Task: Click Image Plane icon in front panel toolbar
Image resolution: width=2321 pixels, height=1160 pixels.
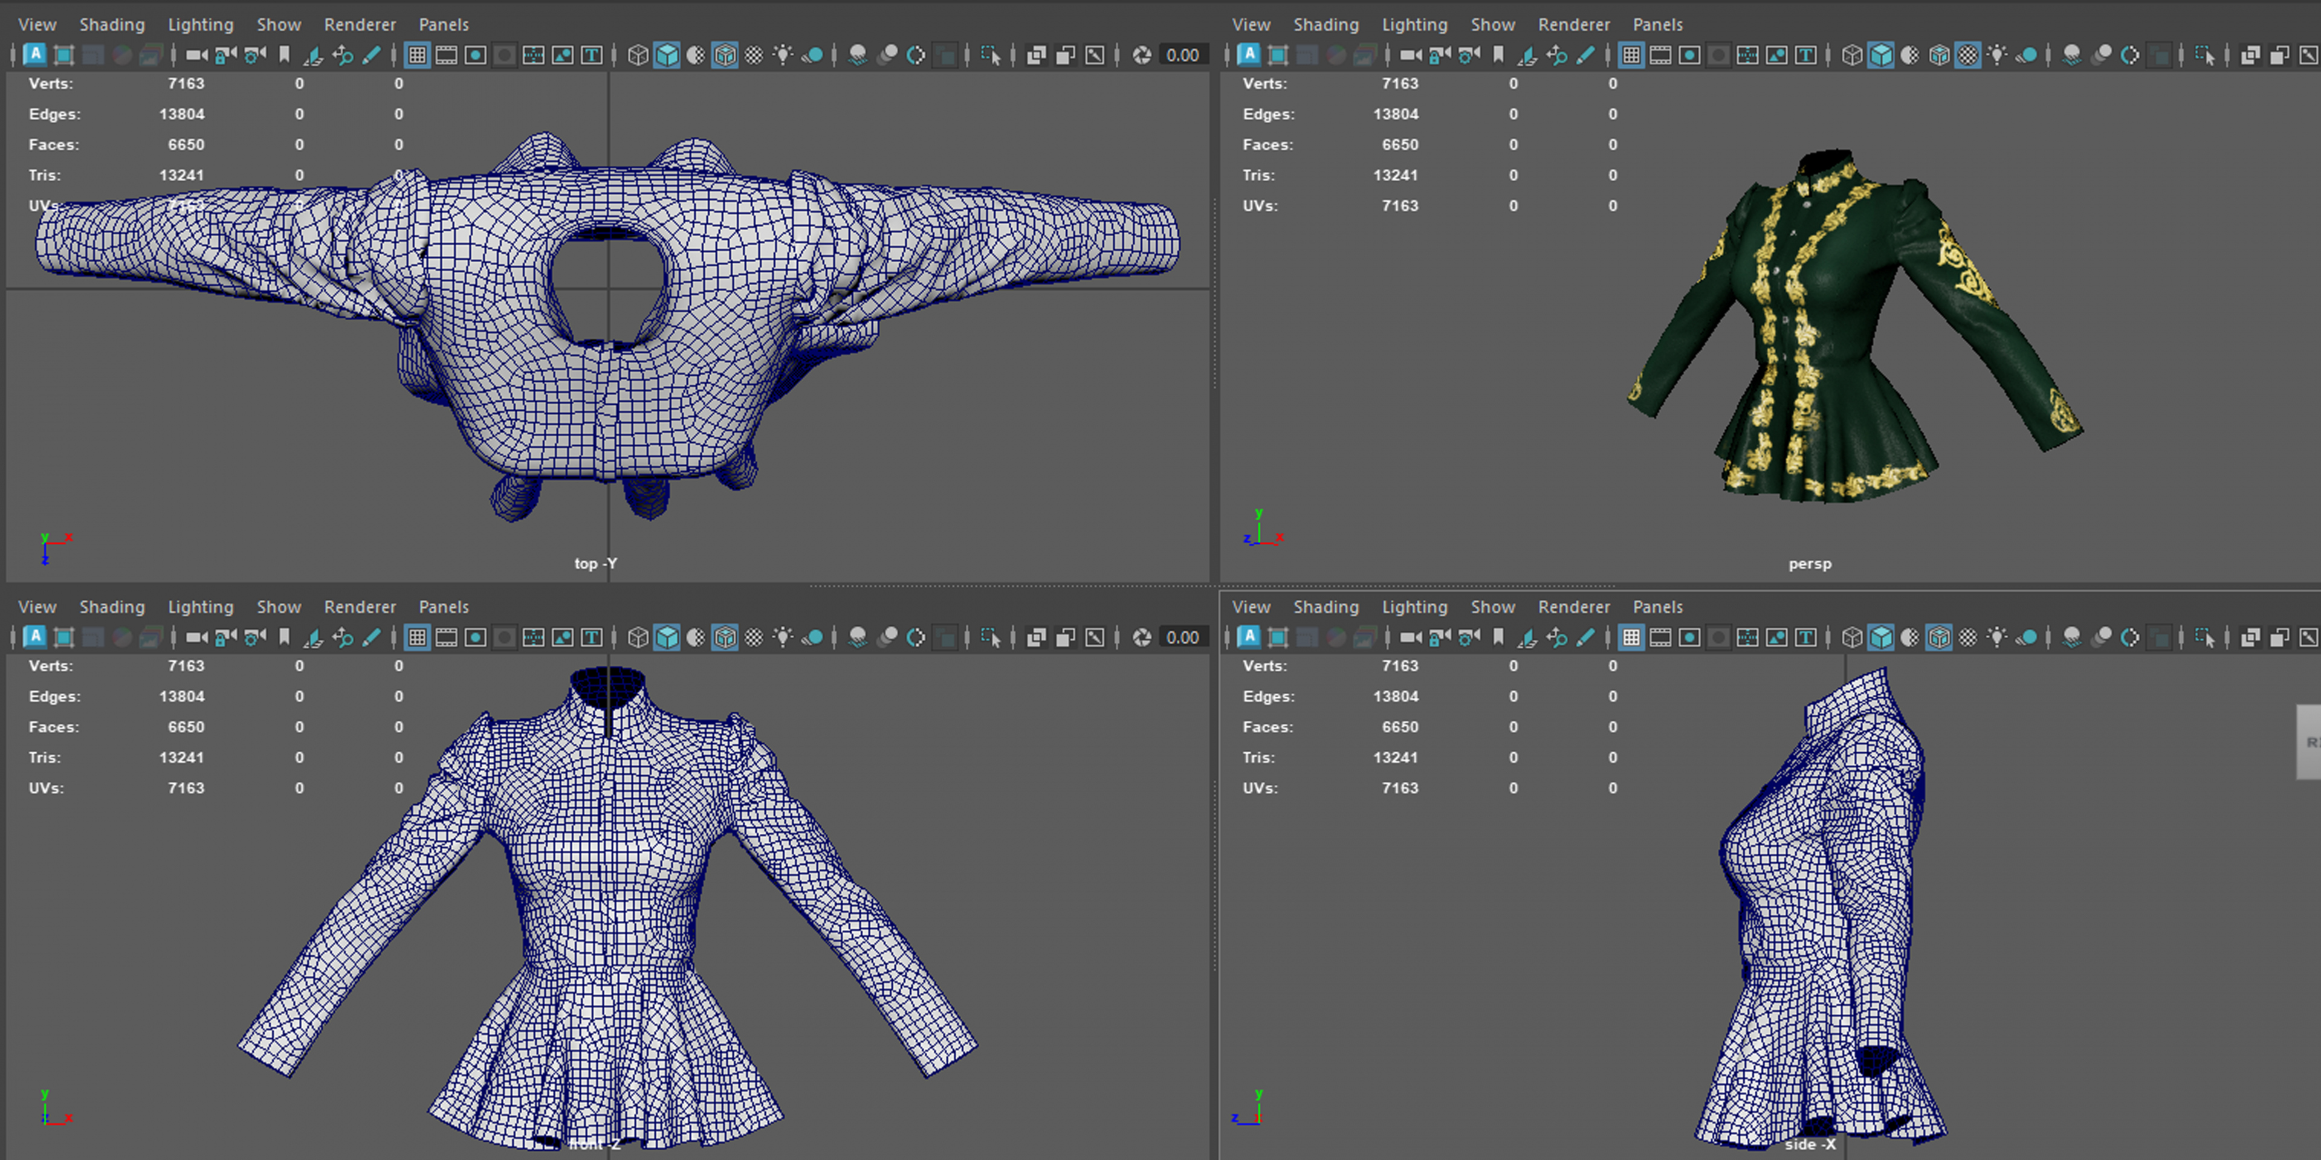Action: click(x=312, y=637)
